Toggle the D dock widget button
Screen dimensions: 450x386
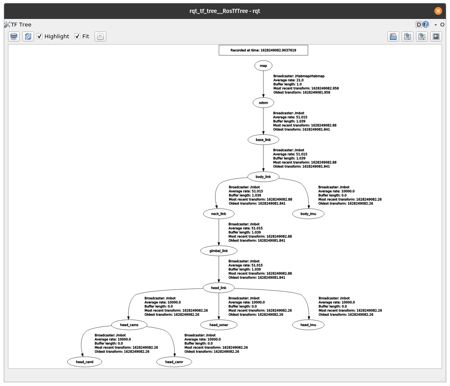tap(418, 24)
